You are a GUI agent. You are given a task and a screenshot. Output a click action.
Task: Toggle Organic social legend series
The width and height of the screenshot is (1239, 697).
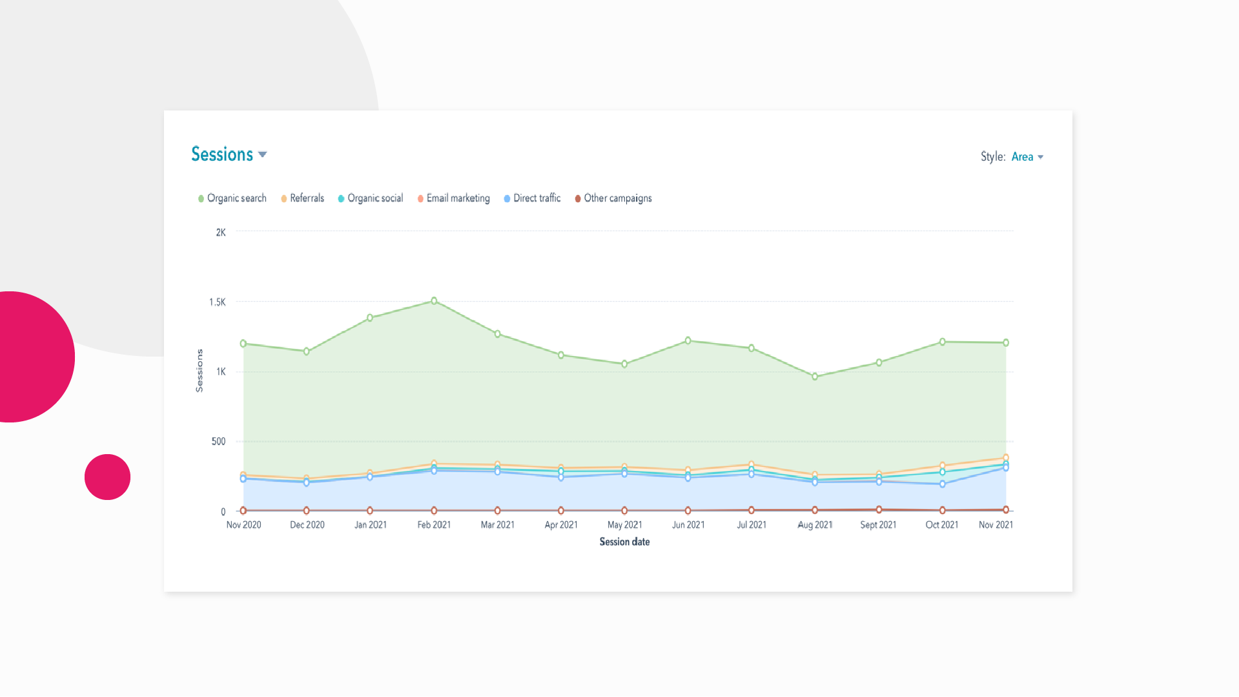pos(371,198)
